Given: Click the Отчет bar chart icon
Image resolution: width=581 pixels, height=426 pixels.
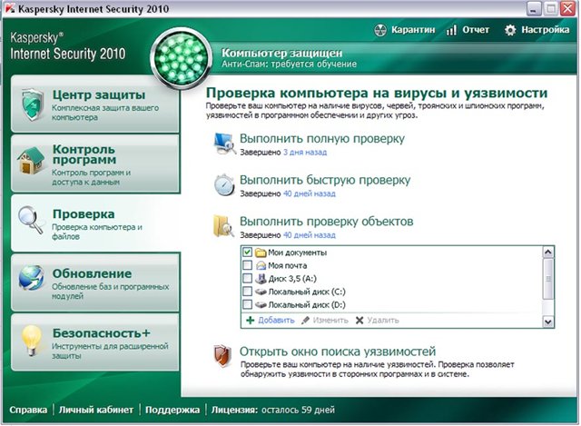Looking at the screenshot, I should tap(451, 30).
